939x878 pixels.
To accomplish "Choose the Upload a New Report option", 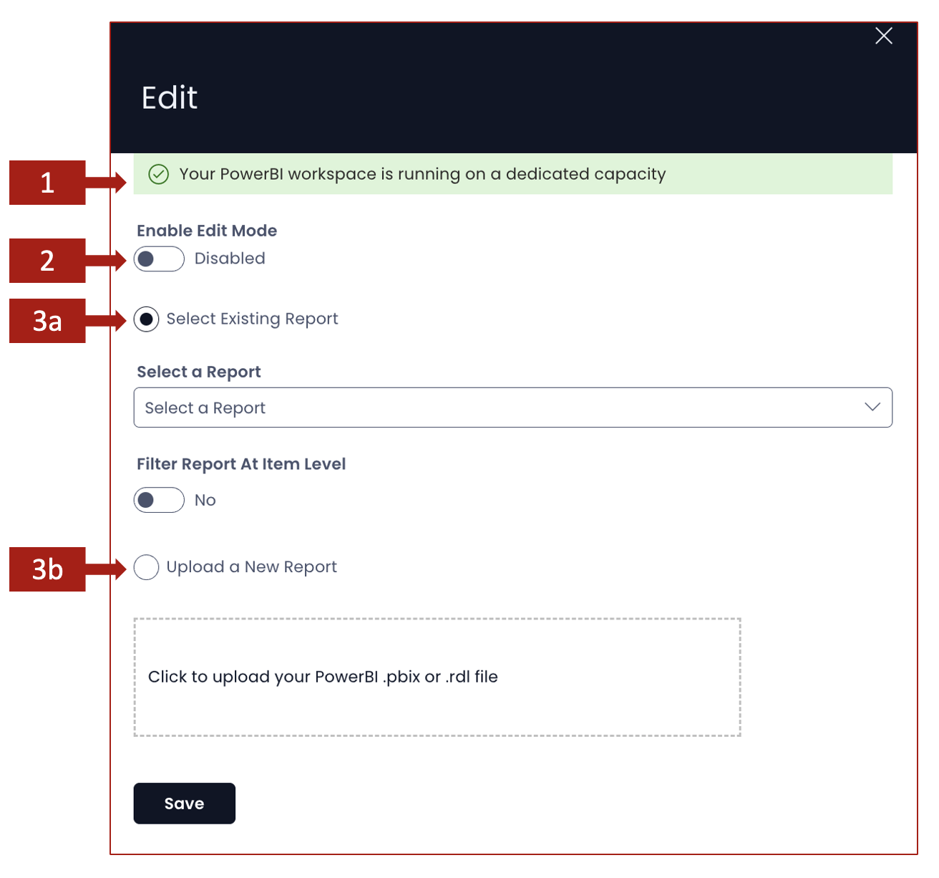I will click(146, 567).
